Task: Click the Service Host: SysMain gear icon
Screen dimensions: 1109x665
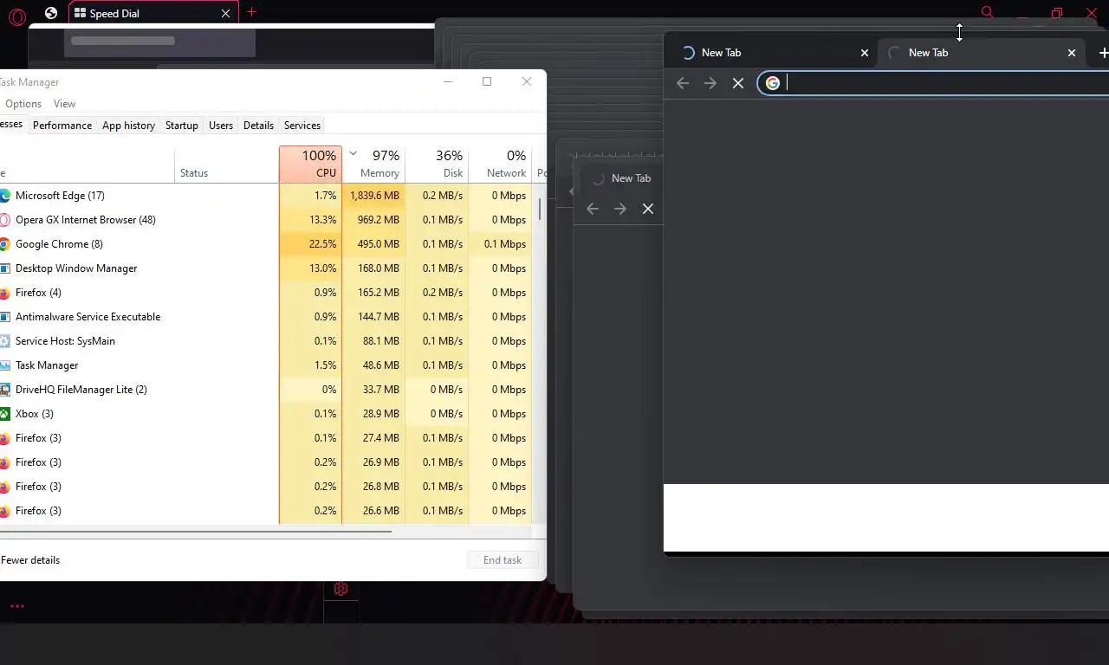Action: point(4,341)
